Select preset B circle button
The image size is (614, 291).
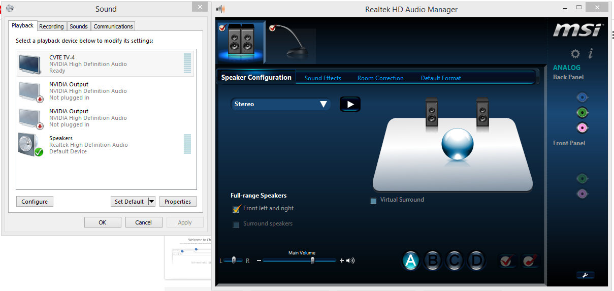click(x=433, y=261)
